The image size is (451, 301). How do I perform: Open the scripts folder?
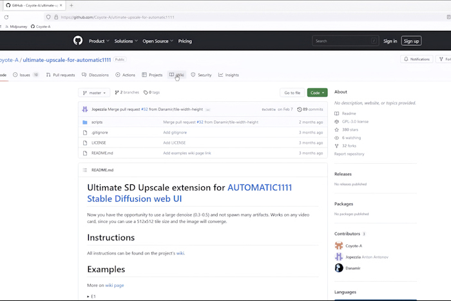(x=97, y=122)
